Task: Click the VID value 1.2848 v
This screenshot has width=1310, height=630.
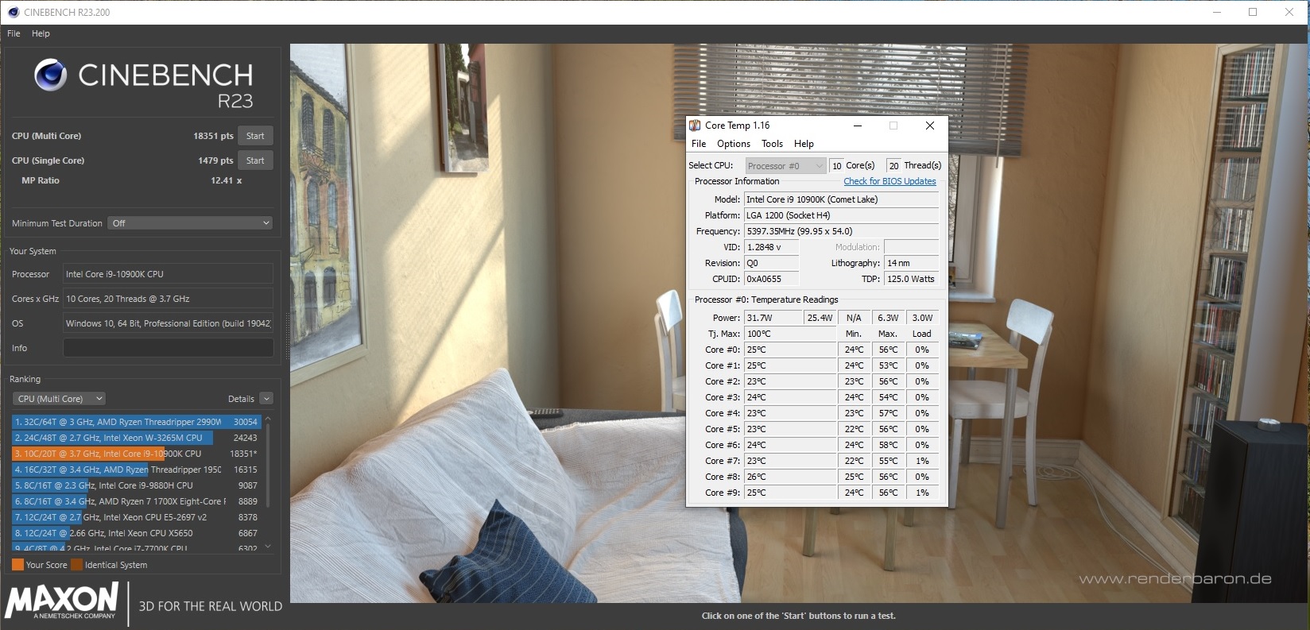Action: 771,247
